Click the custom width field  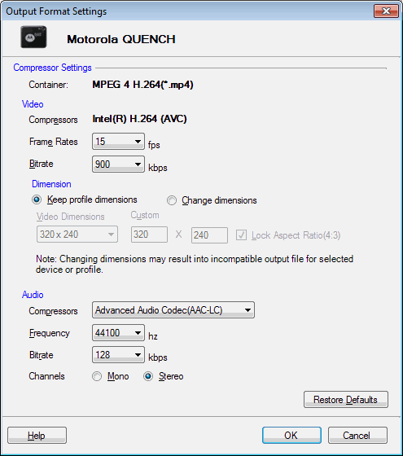click(x=149, y=235)
